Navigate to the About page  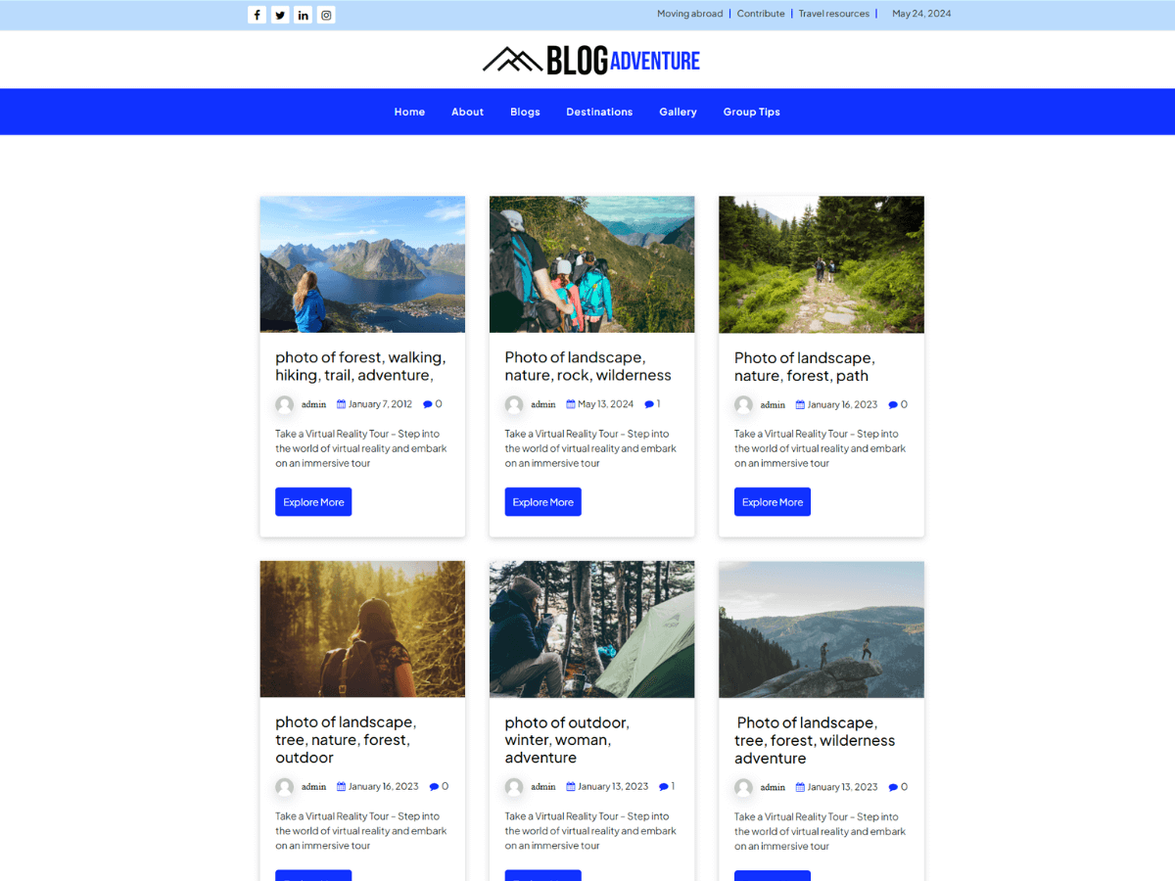[467, 112]
